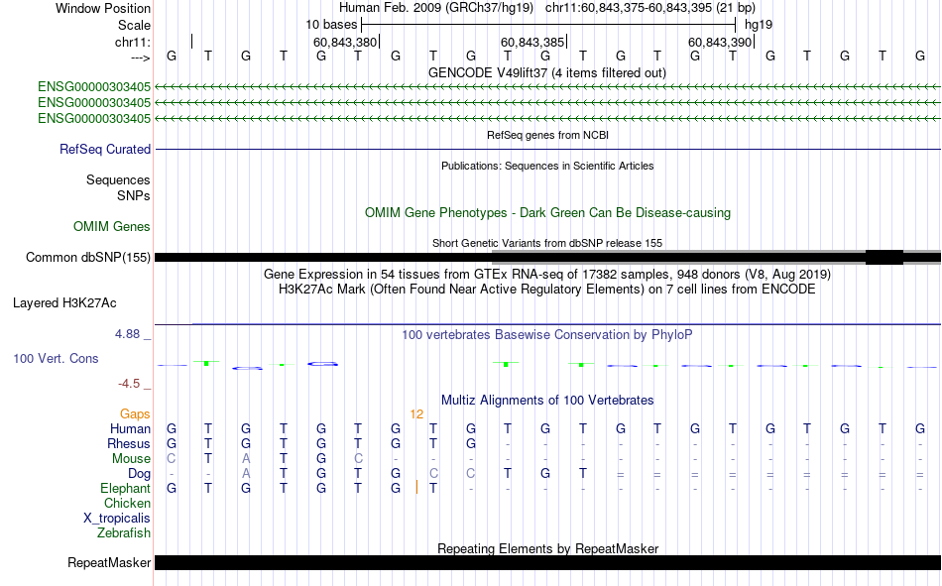Select the Chicken alignment row label
The width and height of the screenshot is (942, 586).
click(127, 504)
